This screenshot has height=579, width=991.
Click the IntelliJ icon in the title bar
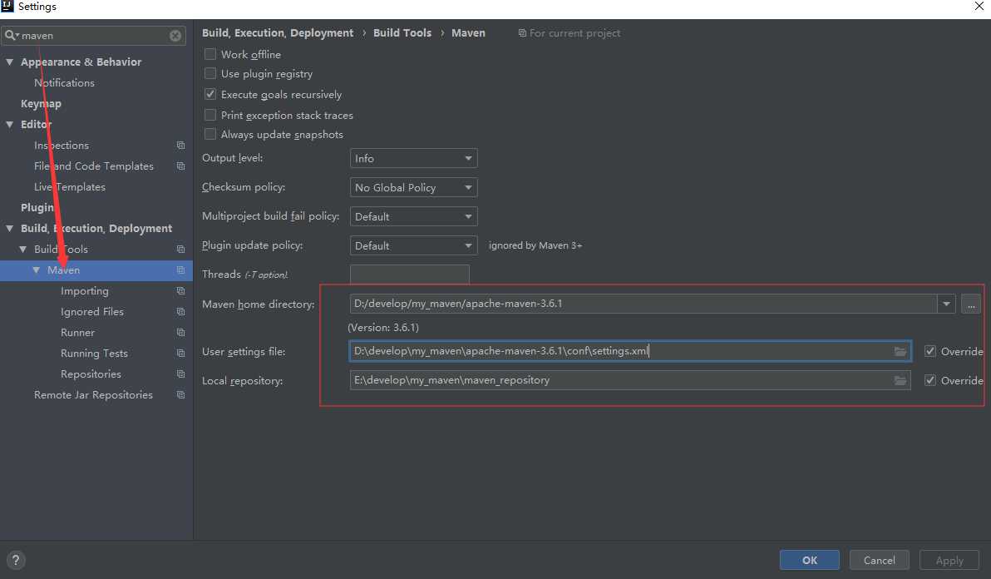(x=7, y=7)
